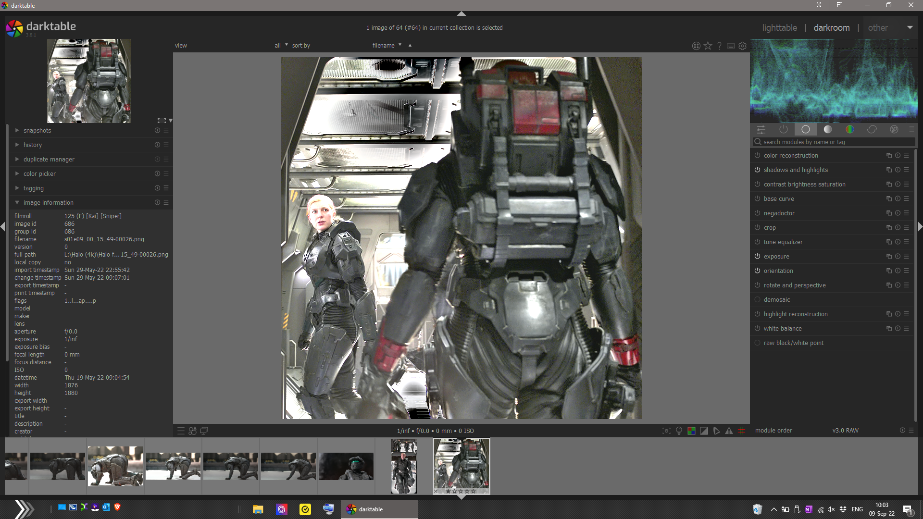Turn off the exposure module
The width and height of the screenshot is (923, 519).
click(757, 257)
